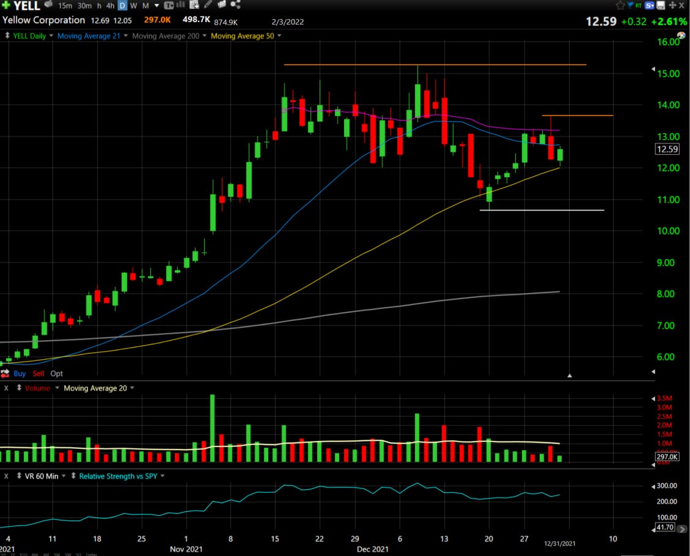Screen dimensions: 690x556
Task: Open the chart bars indicator icon
Action: [180, 5]
